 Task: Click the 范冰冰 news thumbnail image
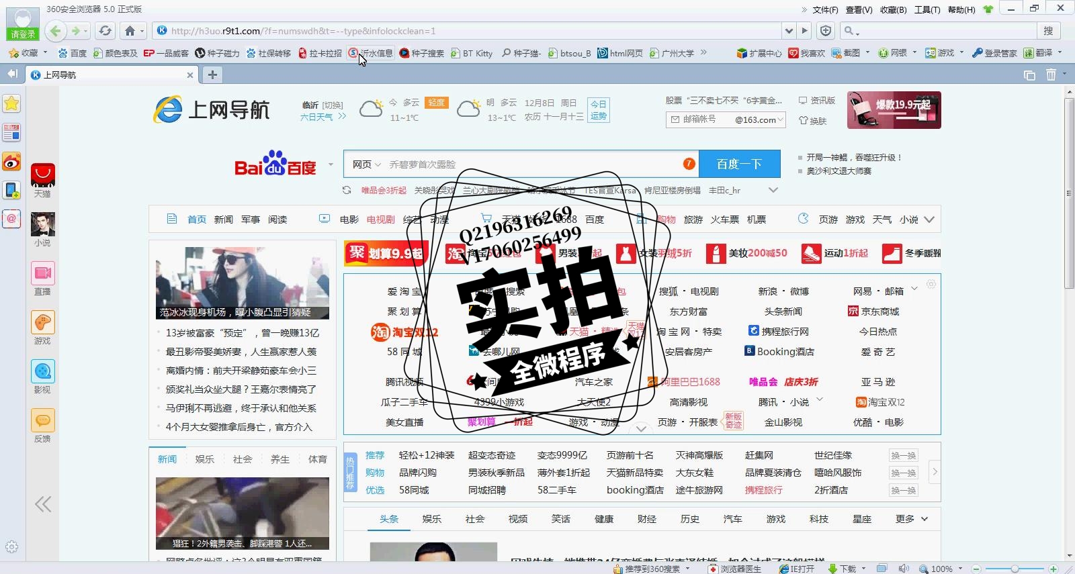pos(243,283)
